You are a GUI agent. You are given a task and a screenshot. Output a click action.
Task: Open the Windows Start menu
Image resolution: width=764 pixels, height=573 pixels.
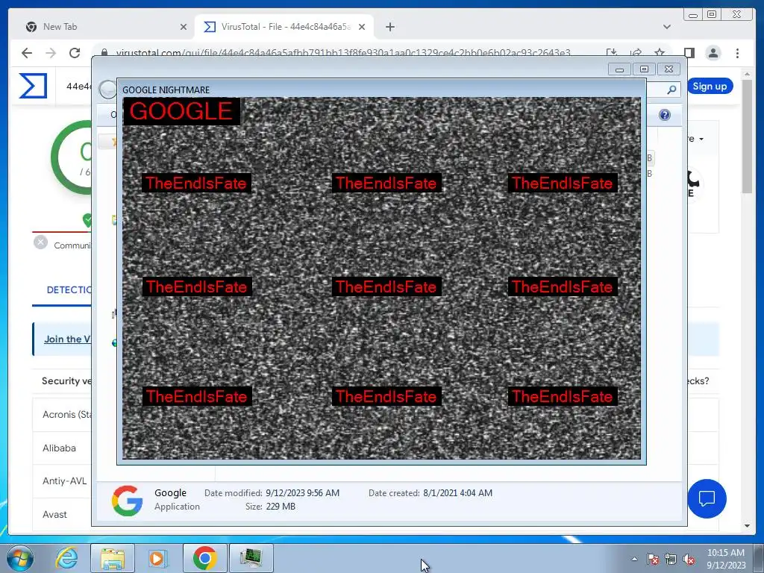coord(20,558)
